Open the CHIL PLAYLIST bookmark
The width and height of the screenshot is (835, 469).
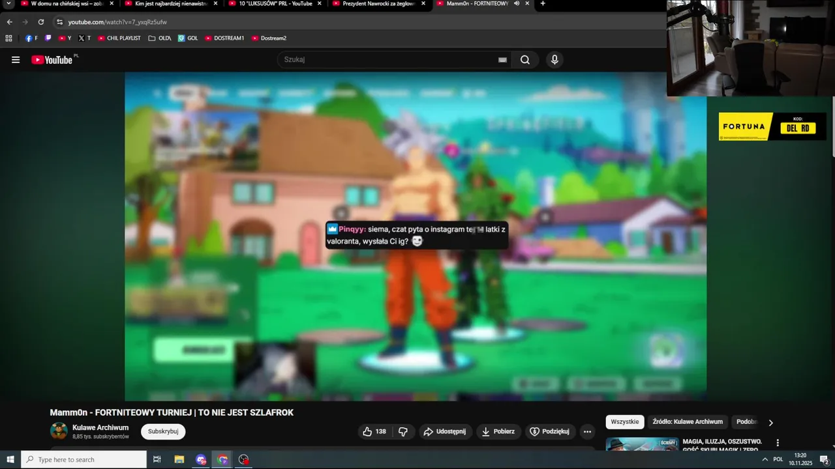[119, 38]
